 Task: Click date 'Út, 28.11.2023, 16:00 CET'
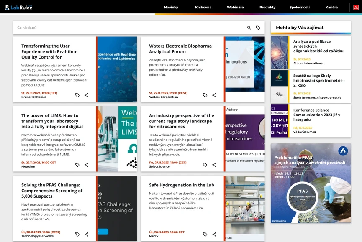click(x=167, y=232)
